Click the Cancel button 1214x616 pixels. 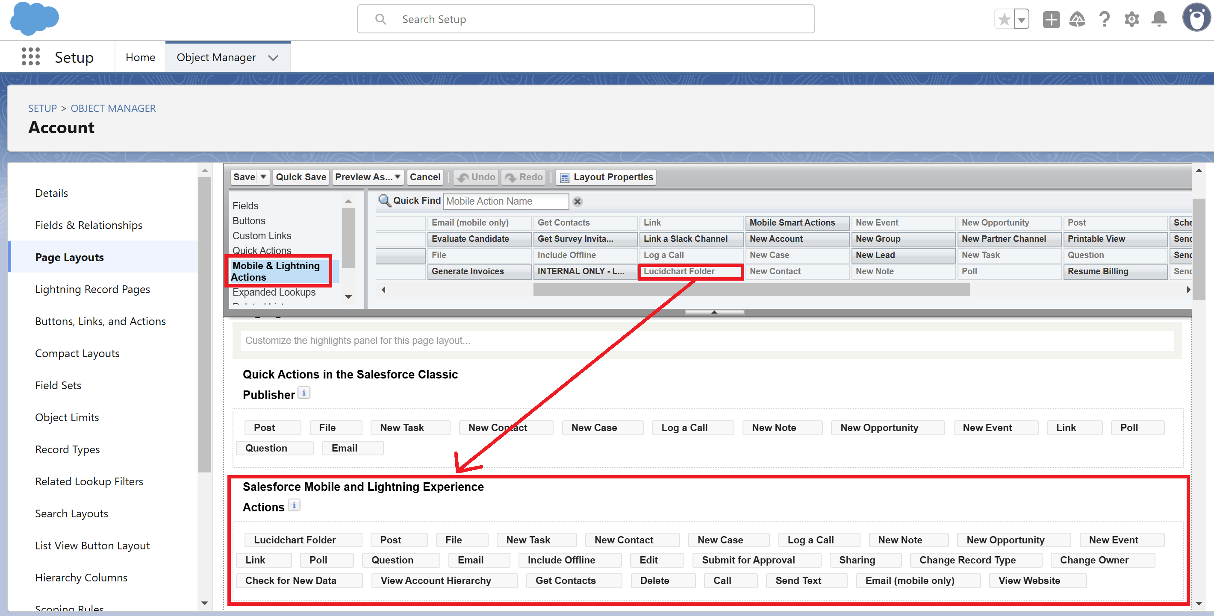pos(425,177)
